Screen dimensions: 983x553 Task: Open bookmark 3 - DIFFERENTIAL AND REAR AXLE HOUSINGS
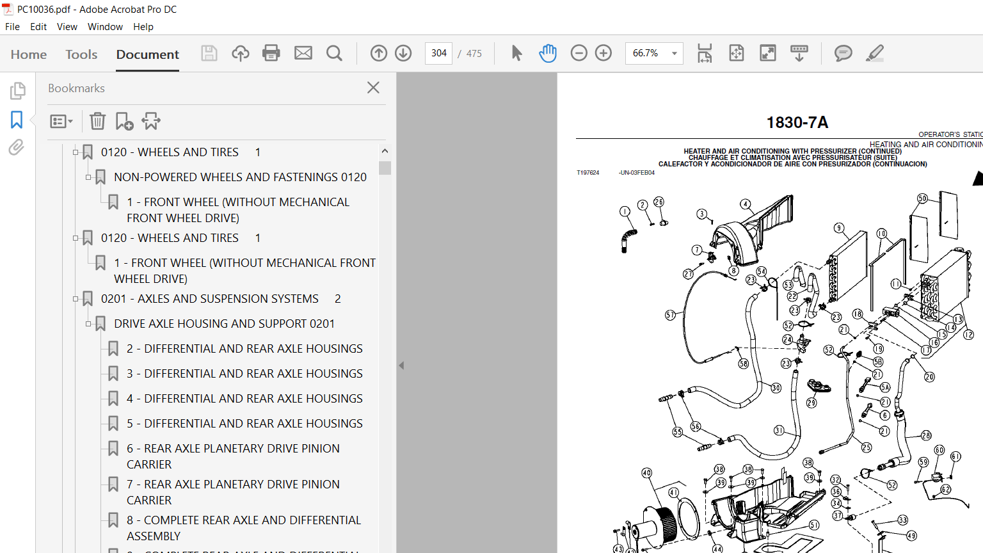coord(244,374)
